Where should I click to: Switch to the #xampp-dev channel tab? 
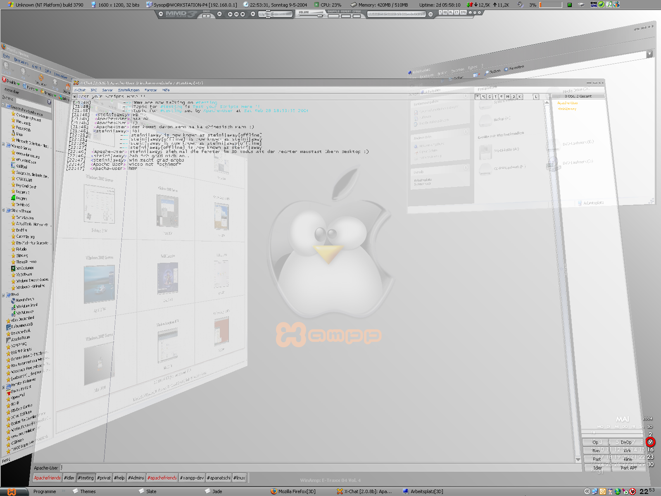[x=192, y=478]
